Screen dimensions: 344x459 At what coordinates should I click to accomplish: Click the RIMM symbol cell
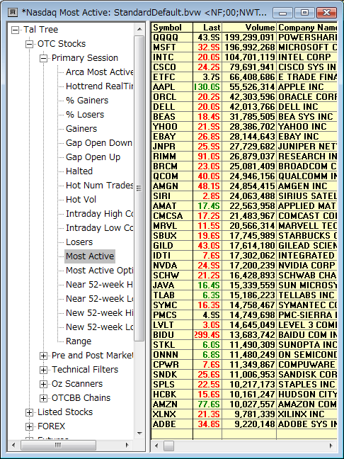(x=172, y=157)
